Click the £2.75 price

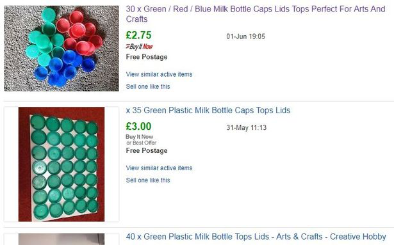click(x=139, y=35)
